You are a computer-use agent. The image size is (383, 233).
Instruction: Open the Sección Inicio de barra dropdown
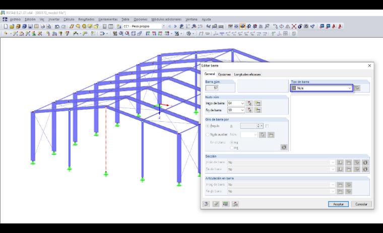[x=281, y=162]
